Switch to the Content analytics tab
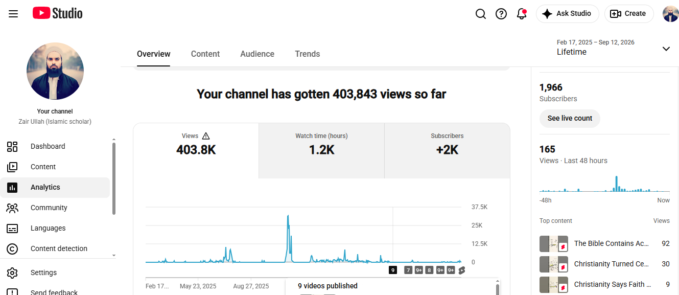Screen dimensions: 679x295 pyautogui.click(x=205, y=54)
